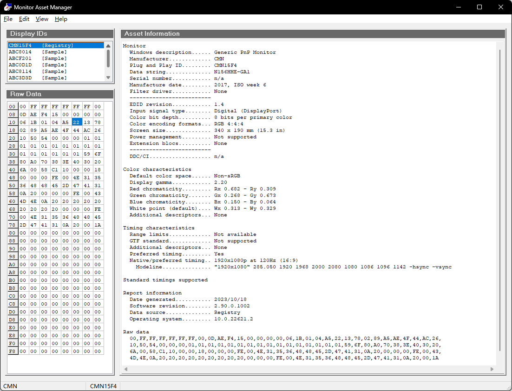Click the Display gamma 2.20 value
512x391 pixels.
pos(220,182)
